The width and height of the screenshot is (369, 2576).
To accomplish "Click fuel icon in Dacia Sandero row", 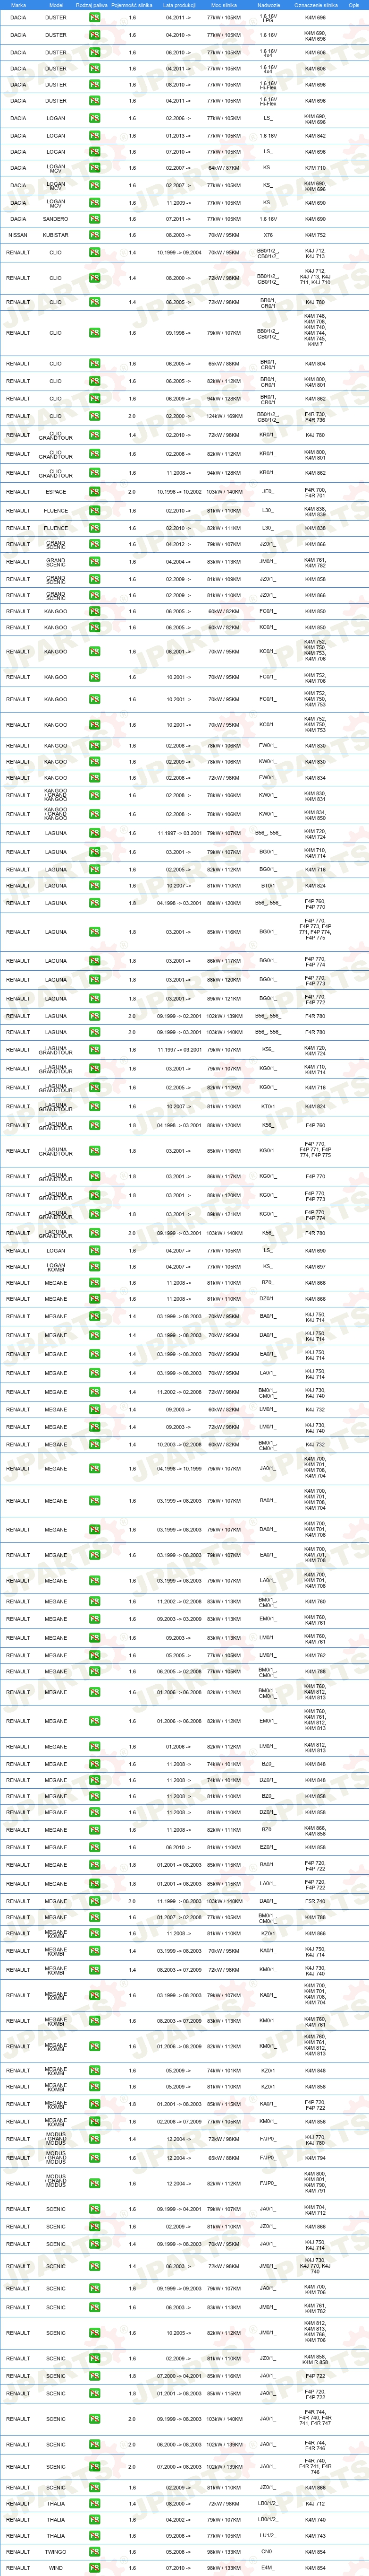I will click(x=95, y=219).
